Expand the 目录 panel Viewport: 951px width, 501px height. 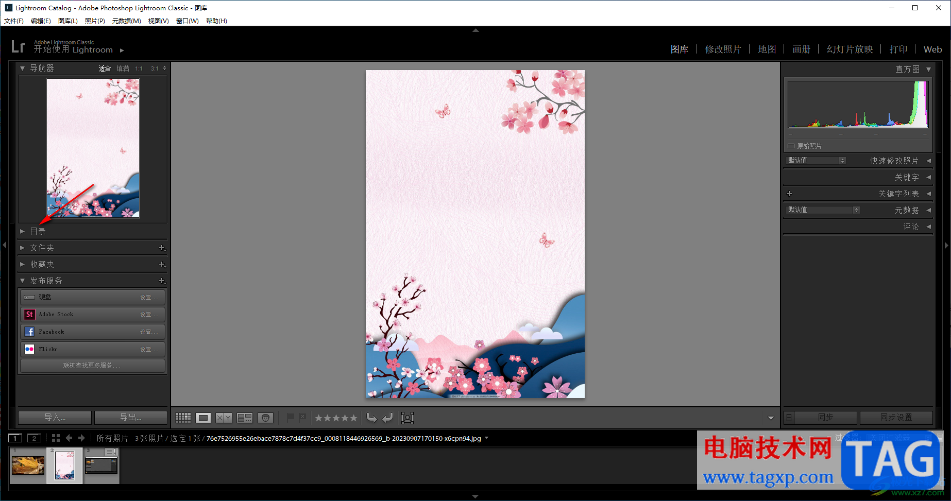(22, 232)
